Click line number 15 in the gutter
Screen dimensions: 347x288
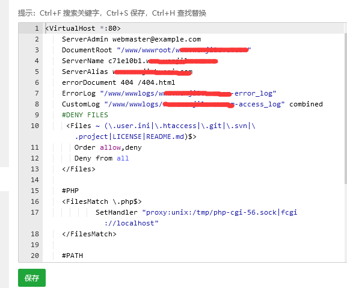35,191
